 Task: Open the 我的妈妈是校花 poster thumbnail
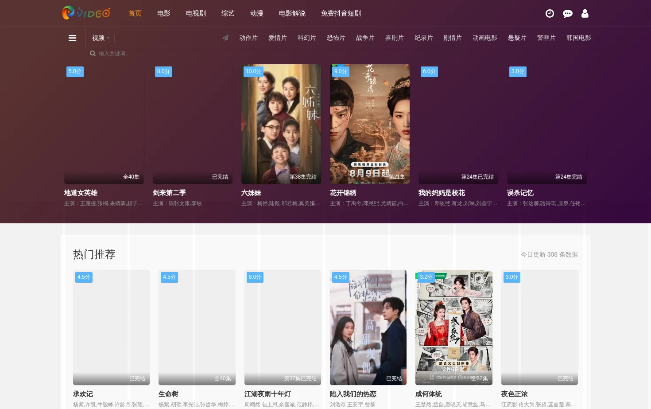point(458,124)
